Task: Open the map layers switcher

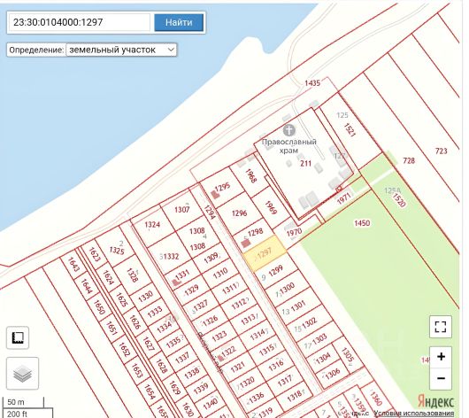Action: [x=22, y=373]
